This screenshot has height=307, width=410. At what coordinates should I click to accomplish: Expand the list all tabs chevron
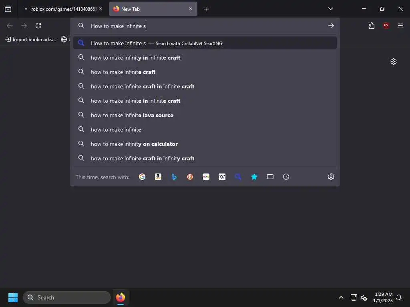(x=330, y=9)
